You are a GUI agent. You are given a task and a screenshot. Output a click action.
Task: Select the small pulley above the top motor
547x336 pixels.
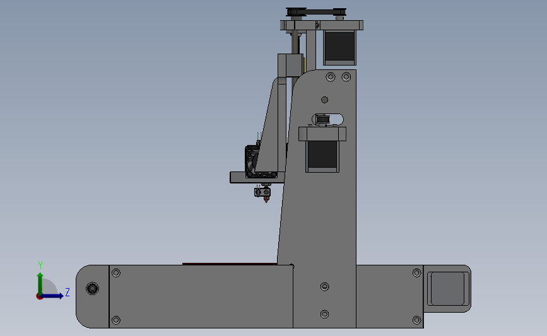pyautogui.click(x=339, y=13)
